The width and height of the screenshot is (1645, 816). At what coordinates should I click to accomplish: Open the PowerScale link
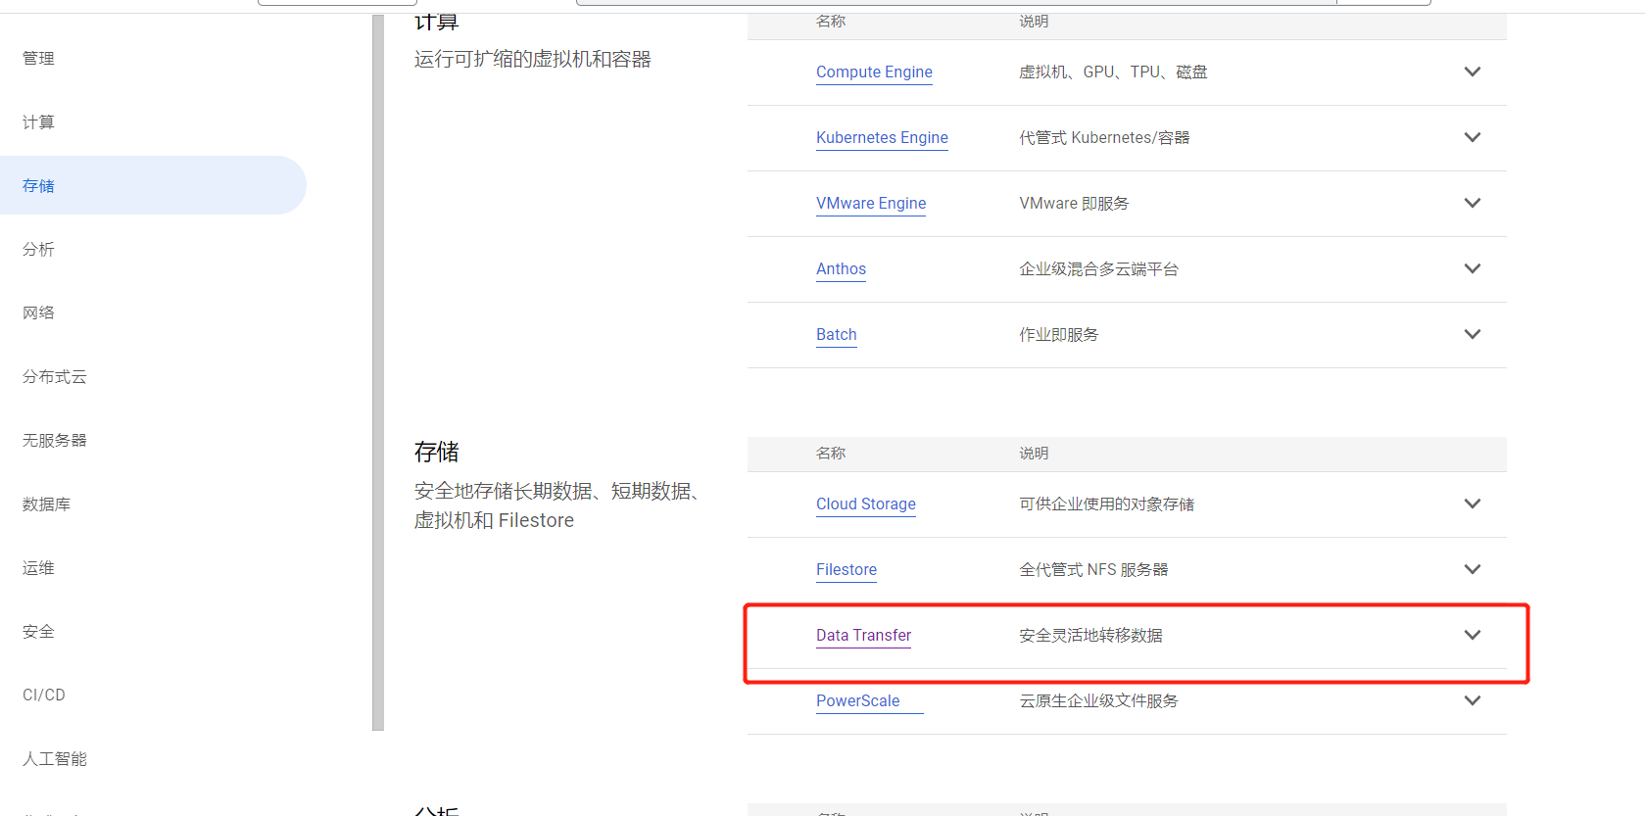pyautogui.click(x=858, y=701)
